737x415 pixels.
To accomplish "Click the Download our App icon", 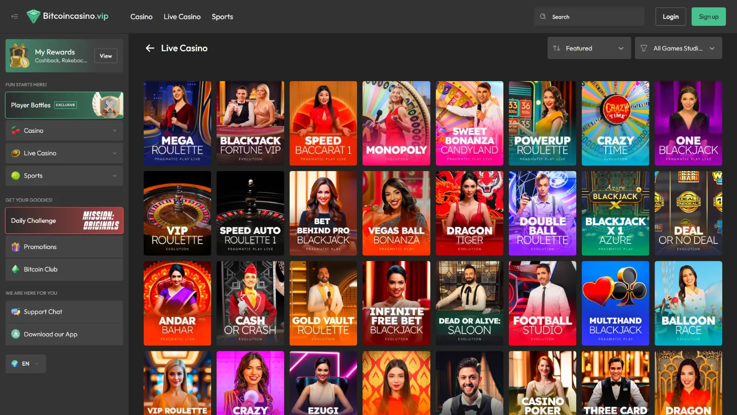I will click(16, 334).
